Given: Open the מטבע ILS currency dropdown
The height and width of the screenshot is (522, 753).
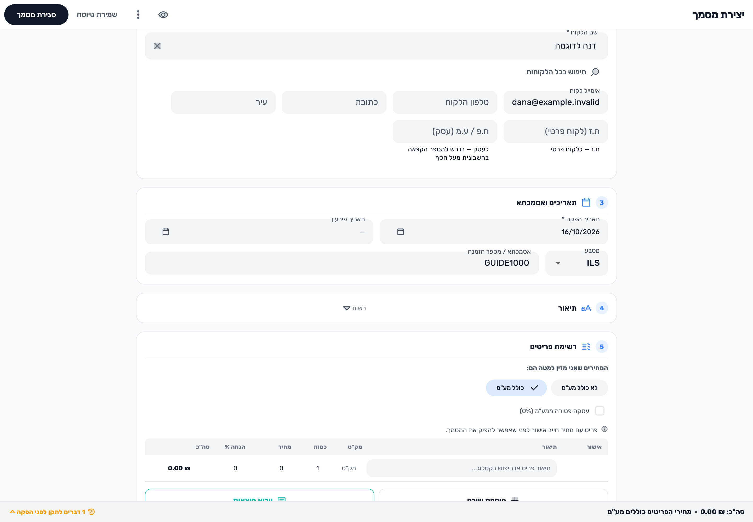Looking at the screenshot, I should click(x=576, y=263).
